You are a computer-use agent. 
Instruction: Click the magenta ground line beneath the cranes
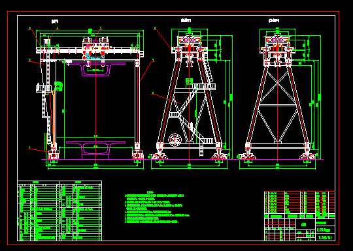tap(182, 159)
